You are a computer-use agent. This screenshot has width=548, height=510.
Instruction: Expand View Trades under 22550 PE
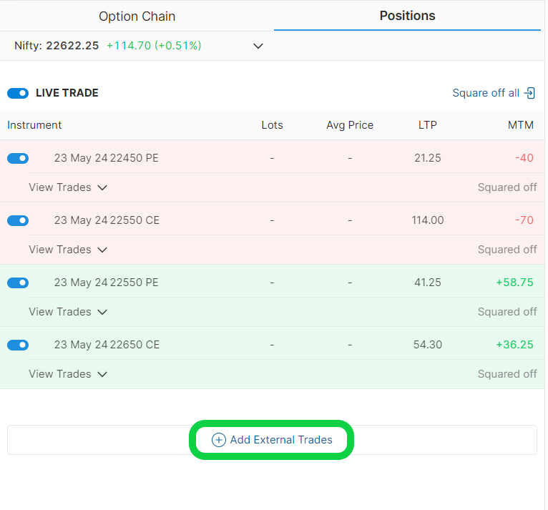68,312
